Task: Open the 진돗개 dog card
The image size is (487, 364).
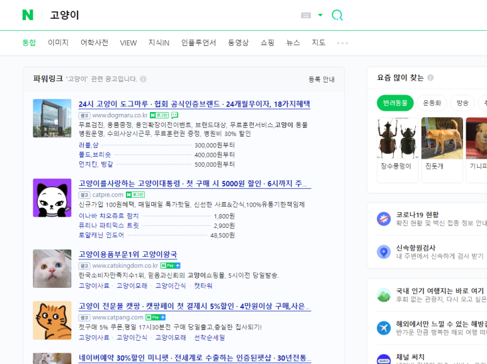Action: [x=442, y=149]
